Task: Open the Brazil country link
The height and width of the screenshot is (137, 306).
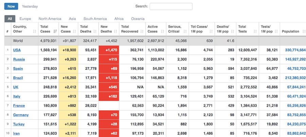Action: click(x=18, y=78)
